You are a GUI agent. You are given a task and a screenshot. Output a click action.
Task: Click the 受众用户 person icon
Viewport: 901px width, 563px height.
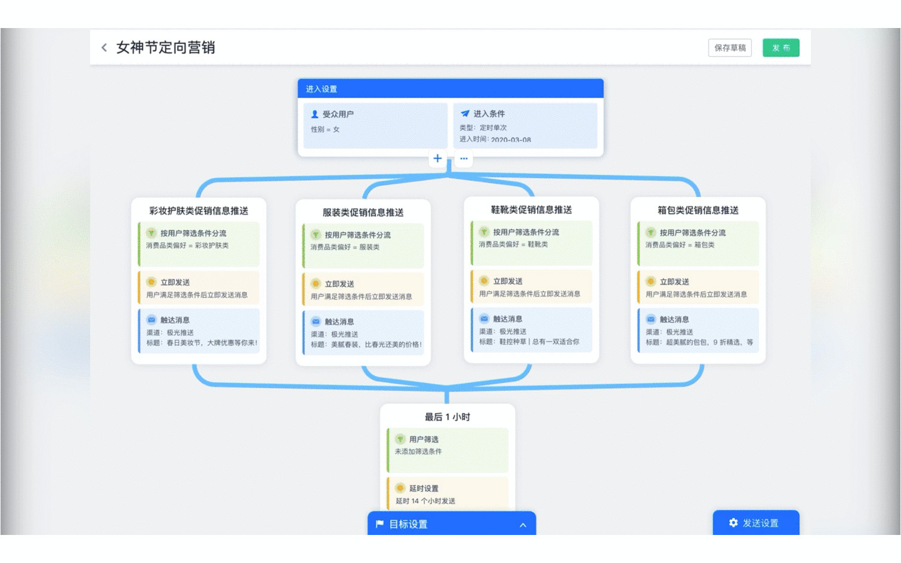coord(314,114)
